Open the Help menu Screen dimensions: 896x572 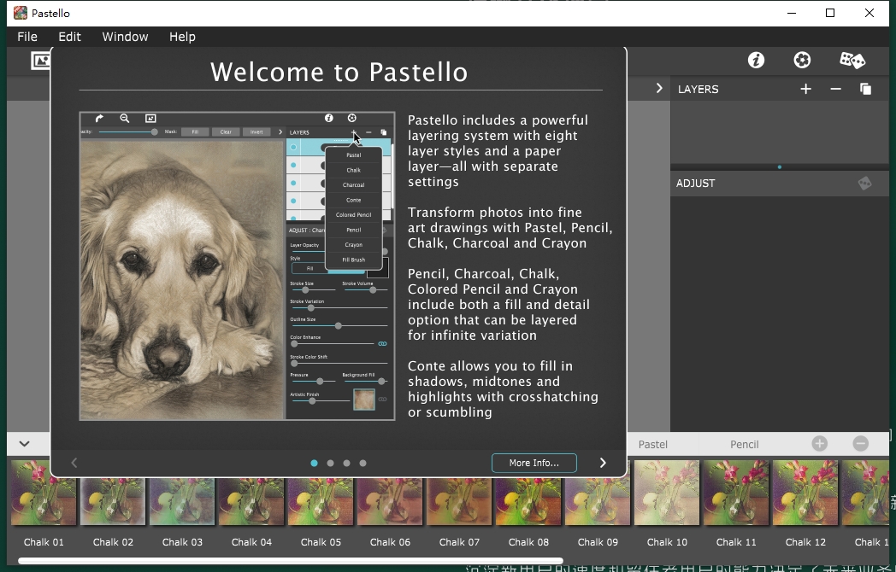182,37
